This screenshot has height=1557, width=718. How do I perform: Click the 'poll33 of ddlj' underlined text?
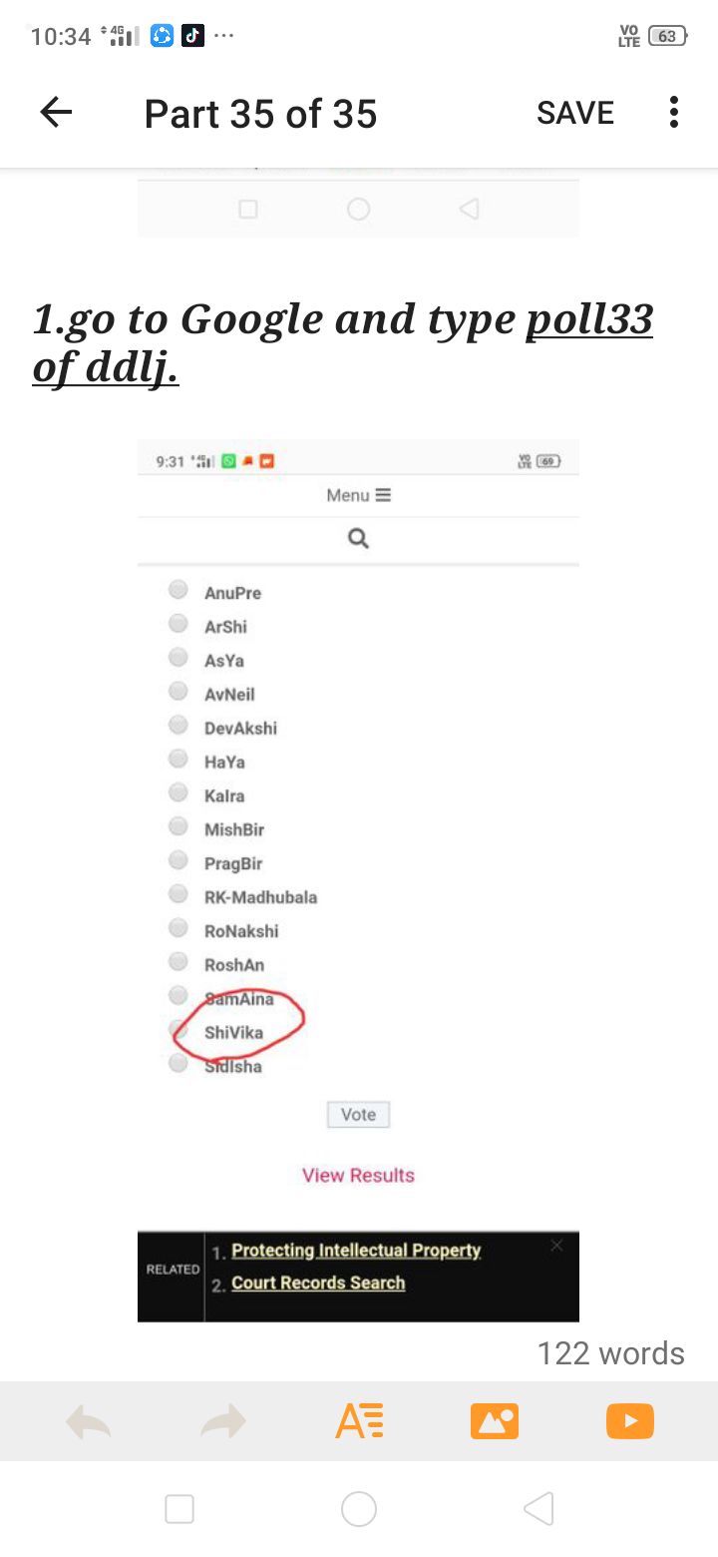click(x=343, y=342)
